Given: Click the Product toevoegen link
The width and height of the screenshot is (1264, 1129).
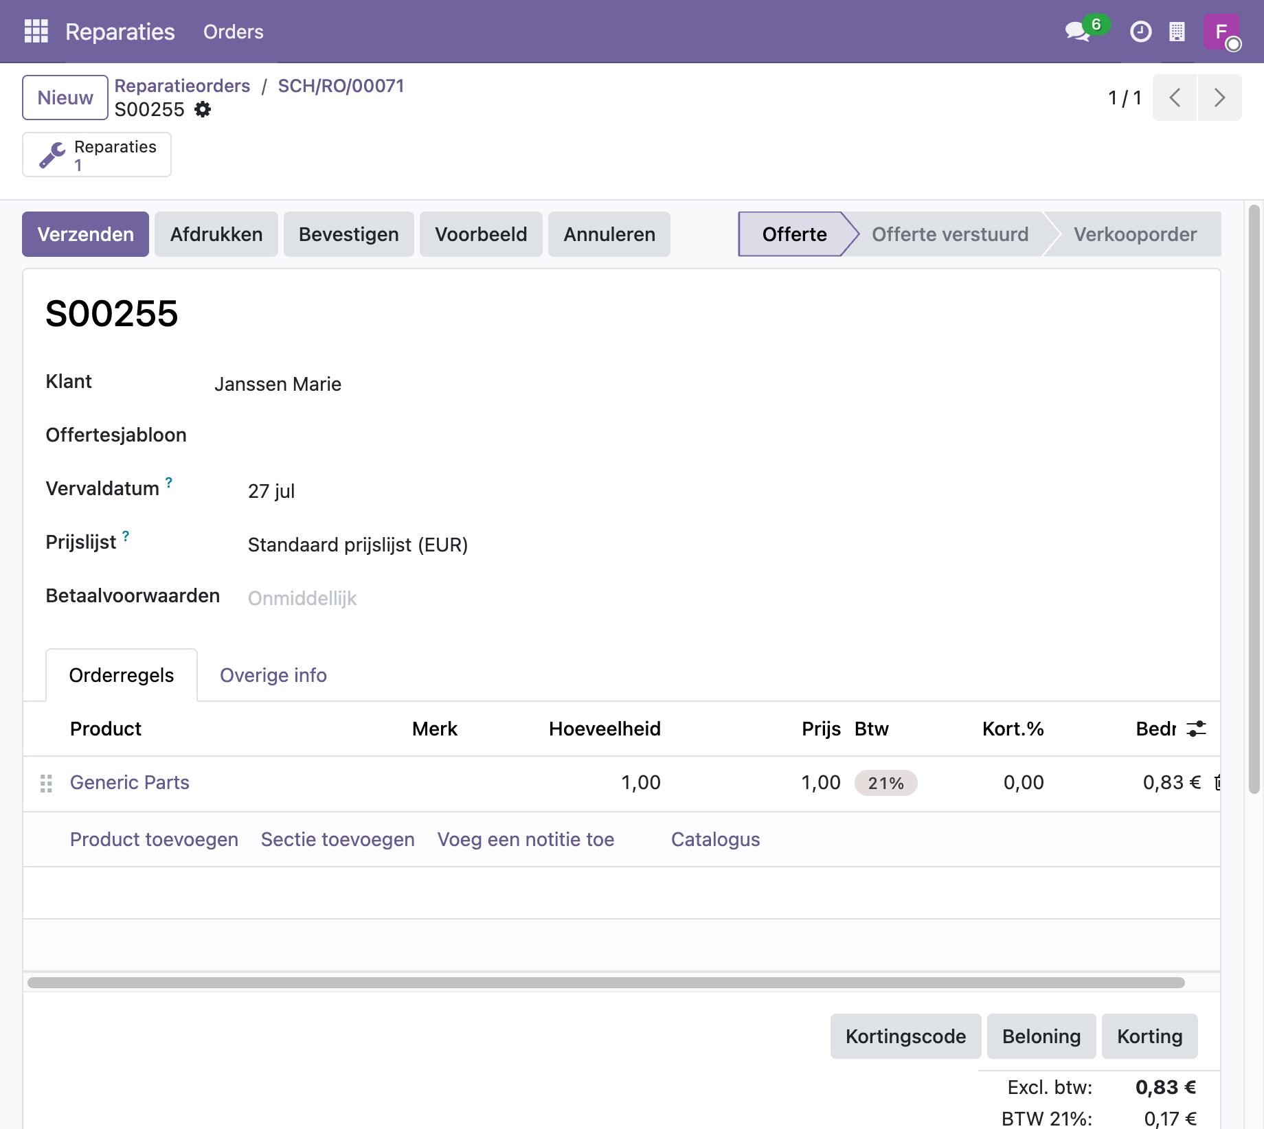Looking at the screenshot, I should pyautogui.click(x=154, y=839).
